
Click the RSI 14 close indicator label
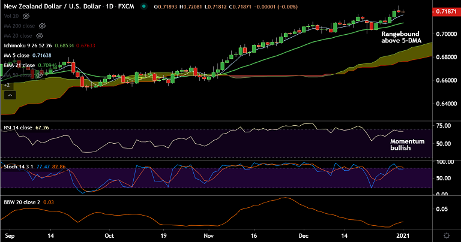point(18,128)
